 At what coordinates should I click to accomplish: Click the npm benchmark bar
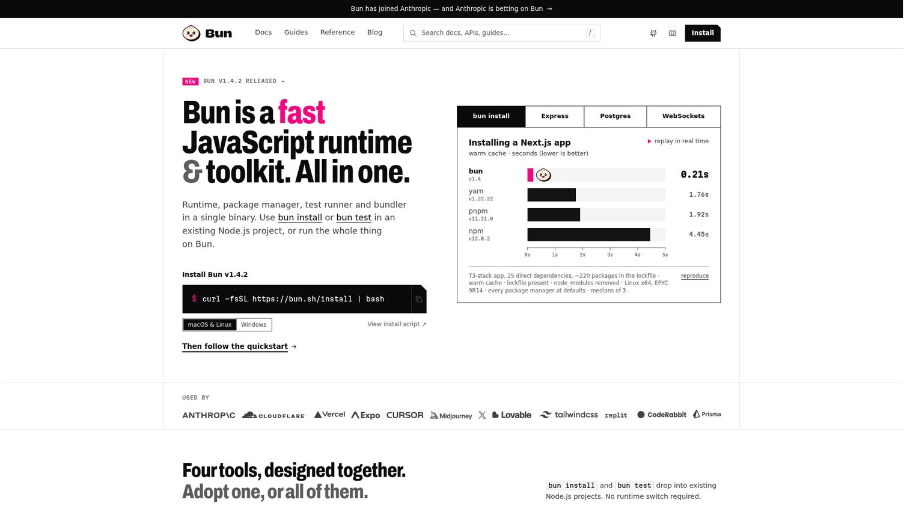click(x=589, y=235)
